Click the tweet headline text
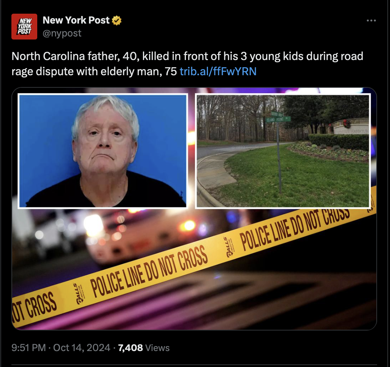The image size is (390, 367). coord(187,64)
